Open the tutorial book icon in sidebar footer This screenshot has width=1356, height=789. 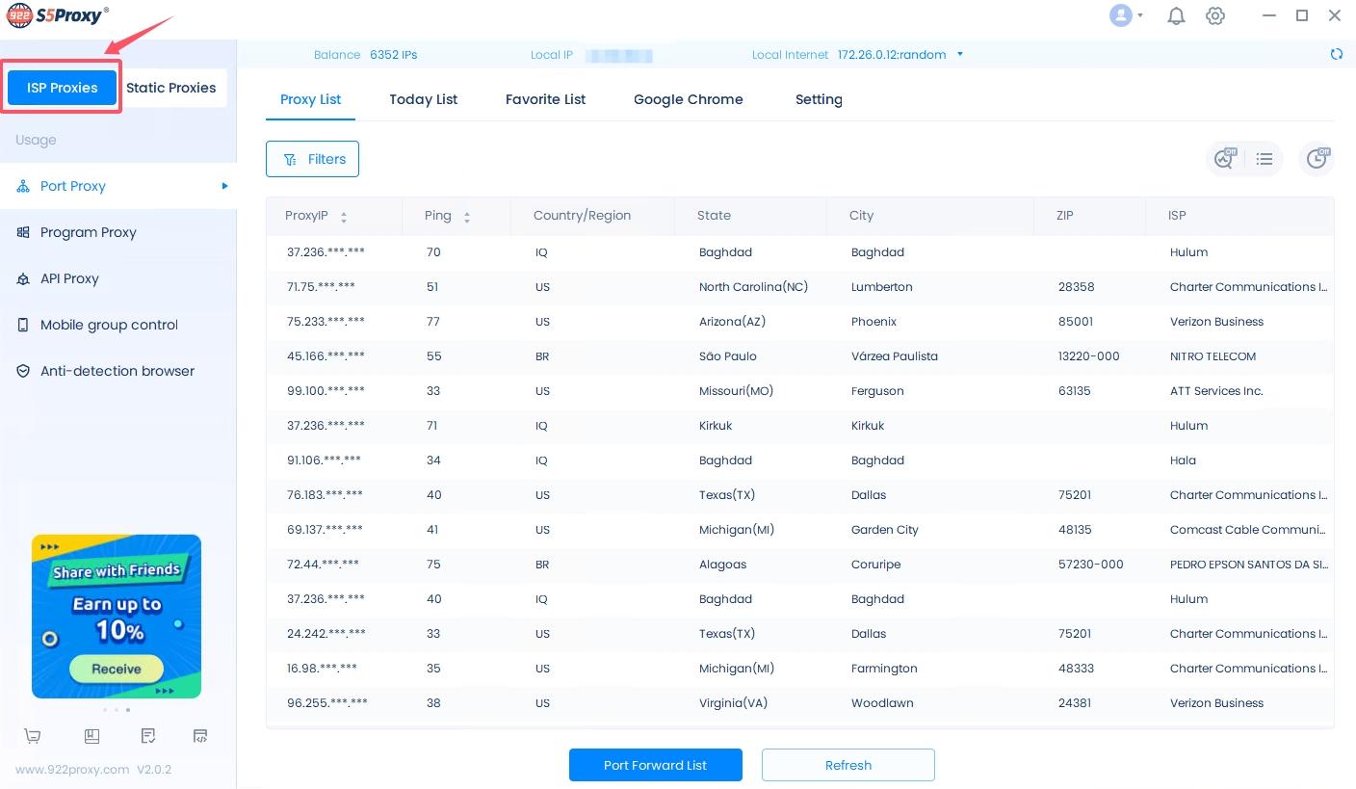coord(91,735)
